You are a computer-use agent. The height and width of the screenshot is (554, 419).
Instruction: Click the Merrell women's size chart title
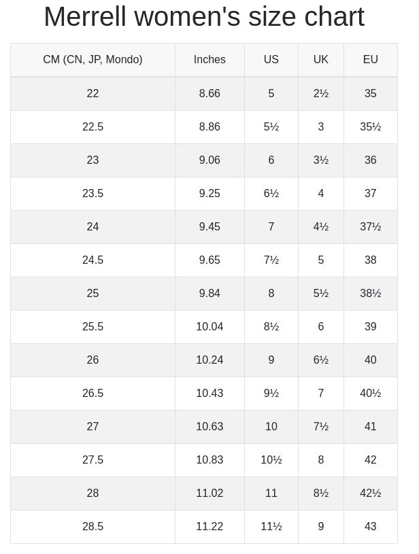pos(204,16)
